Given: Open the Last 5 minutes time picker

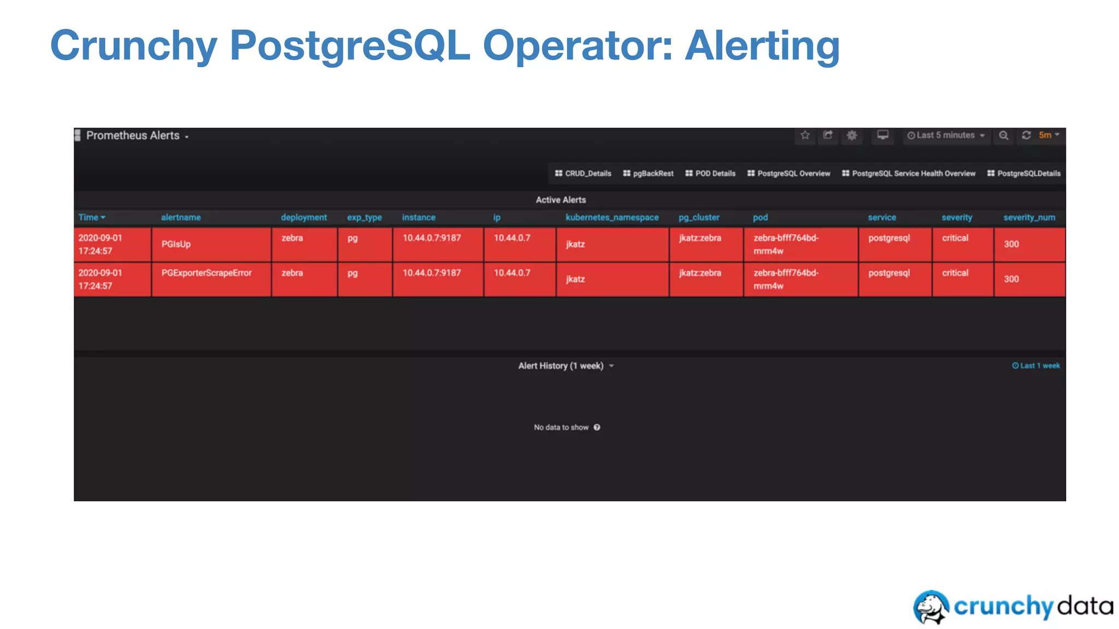Looking at the screenshot, I should (946, 135).
